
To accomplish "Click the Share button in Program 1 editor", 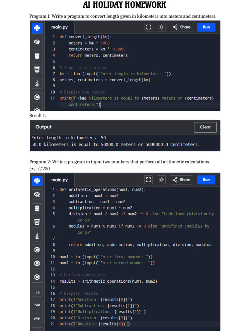I will [182, 27].
